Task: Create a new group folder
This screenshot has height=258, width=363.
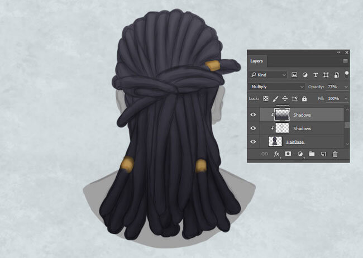Action: tap(312, 154)
